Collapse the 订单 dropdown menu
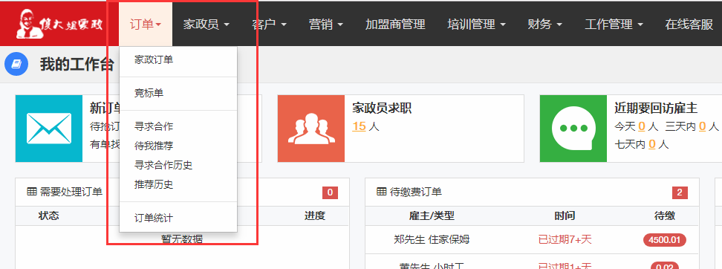 coord(146,24)
